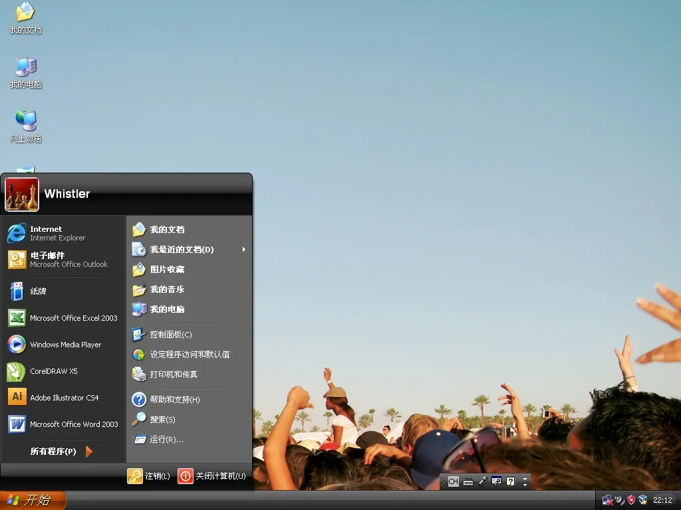Open the 我的音乐 music folder icon

(x=139, y=290)
